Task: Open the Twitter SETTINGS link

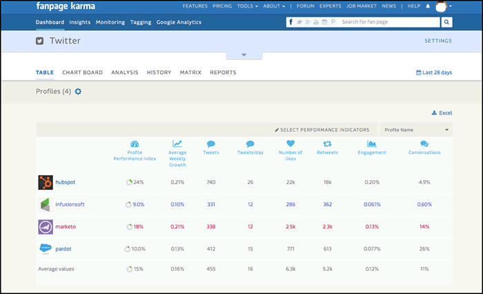Action: (438, 41)
